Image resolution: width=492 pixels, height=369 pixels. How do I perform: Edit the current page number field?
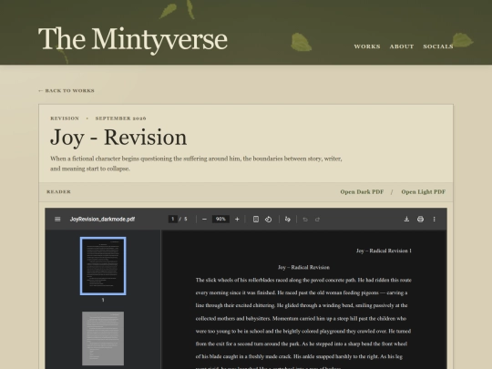(x=173, y=219)
